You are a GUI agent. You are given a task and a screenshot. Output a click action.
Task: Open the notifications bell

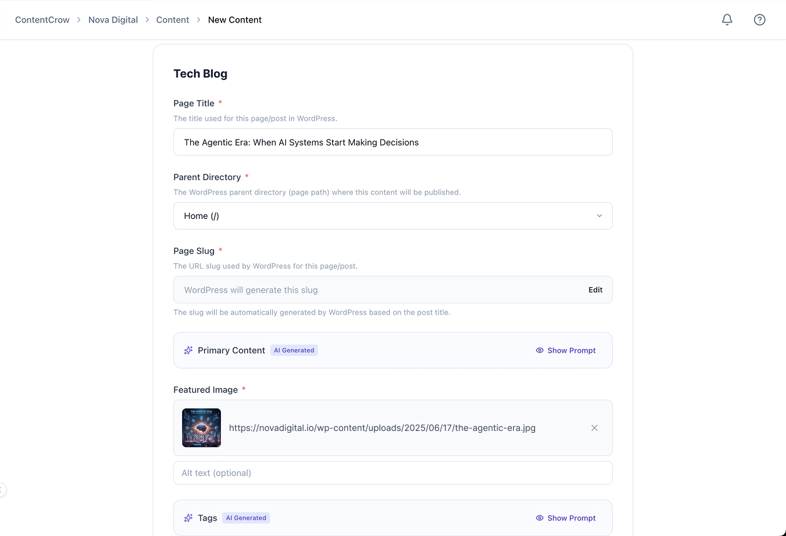click(727, 19)
